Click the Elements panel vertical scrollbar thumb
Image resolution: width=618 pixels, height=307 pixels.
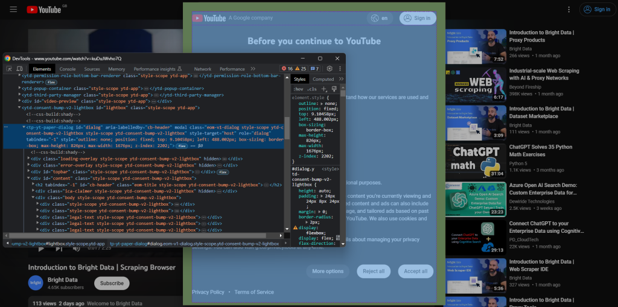[x=287, y=127]
